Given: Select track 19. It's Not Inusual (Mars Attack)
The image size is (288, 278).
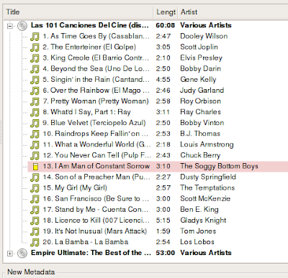Looking at the screenshot, I should click(95, 231).
